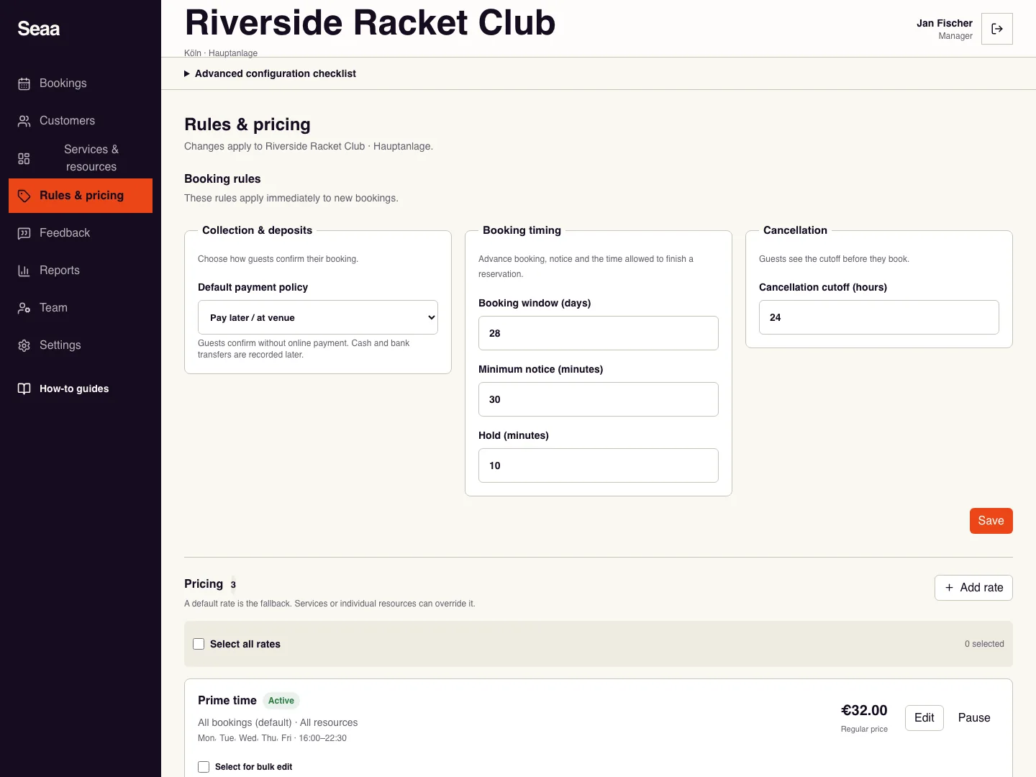Click the Add rate button

pos(973,588)
